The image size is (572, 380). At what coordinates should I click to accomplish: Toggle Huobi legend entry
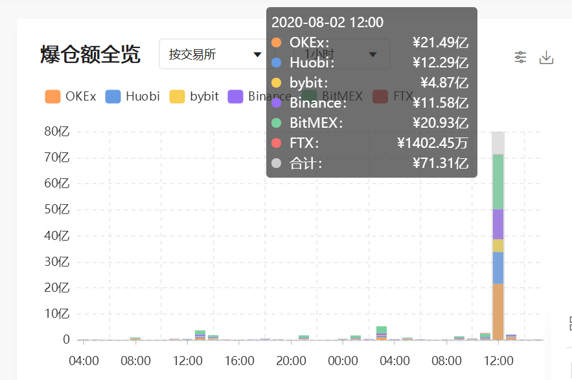(x=132, y=97)
